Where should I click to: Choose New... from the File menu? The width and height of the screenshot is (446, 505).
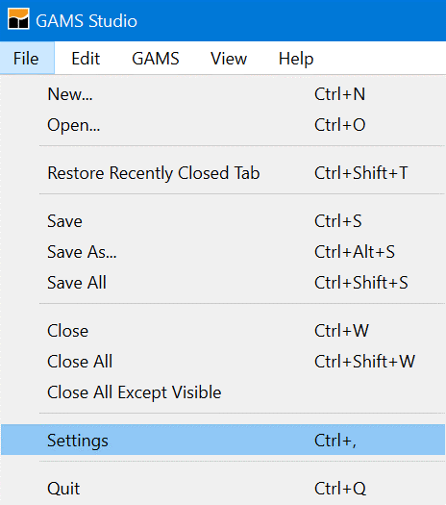click(x=223, y=94)
